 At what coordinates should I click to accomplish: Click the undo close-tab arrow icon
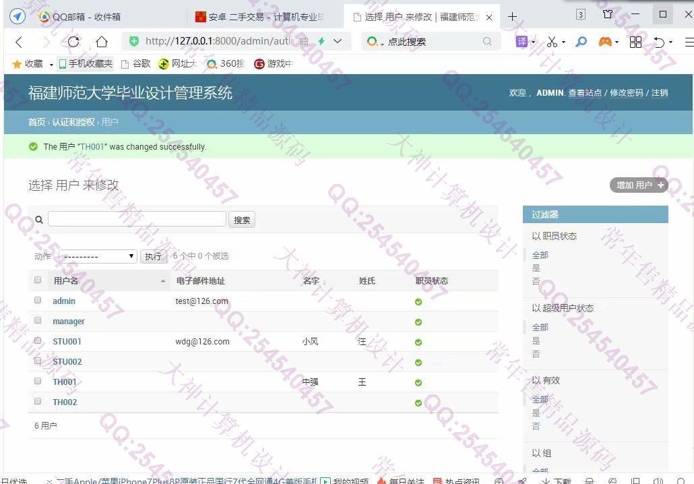(659, 42)
